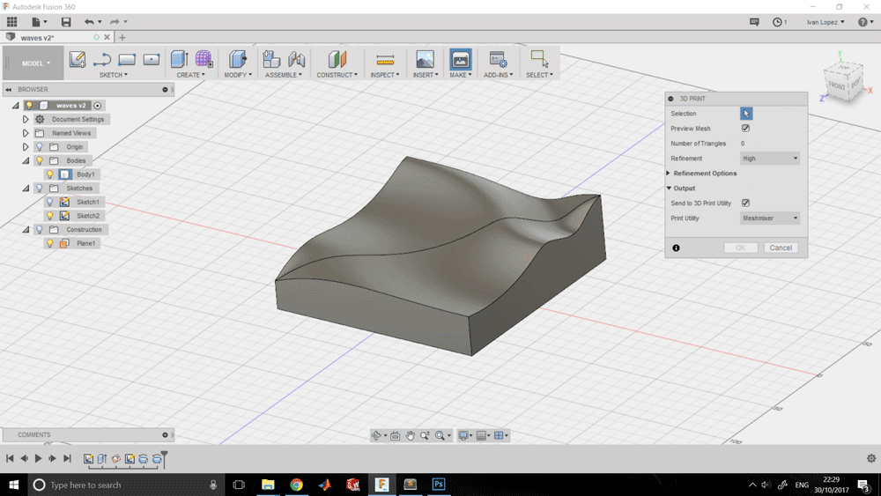The width and height of the screenshot is (881, 496).
Task: Click the Create Sketch tool icon
Action: point(77,59)
